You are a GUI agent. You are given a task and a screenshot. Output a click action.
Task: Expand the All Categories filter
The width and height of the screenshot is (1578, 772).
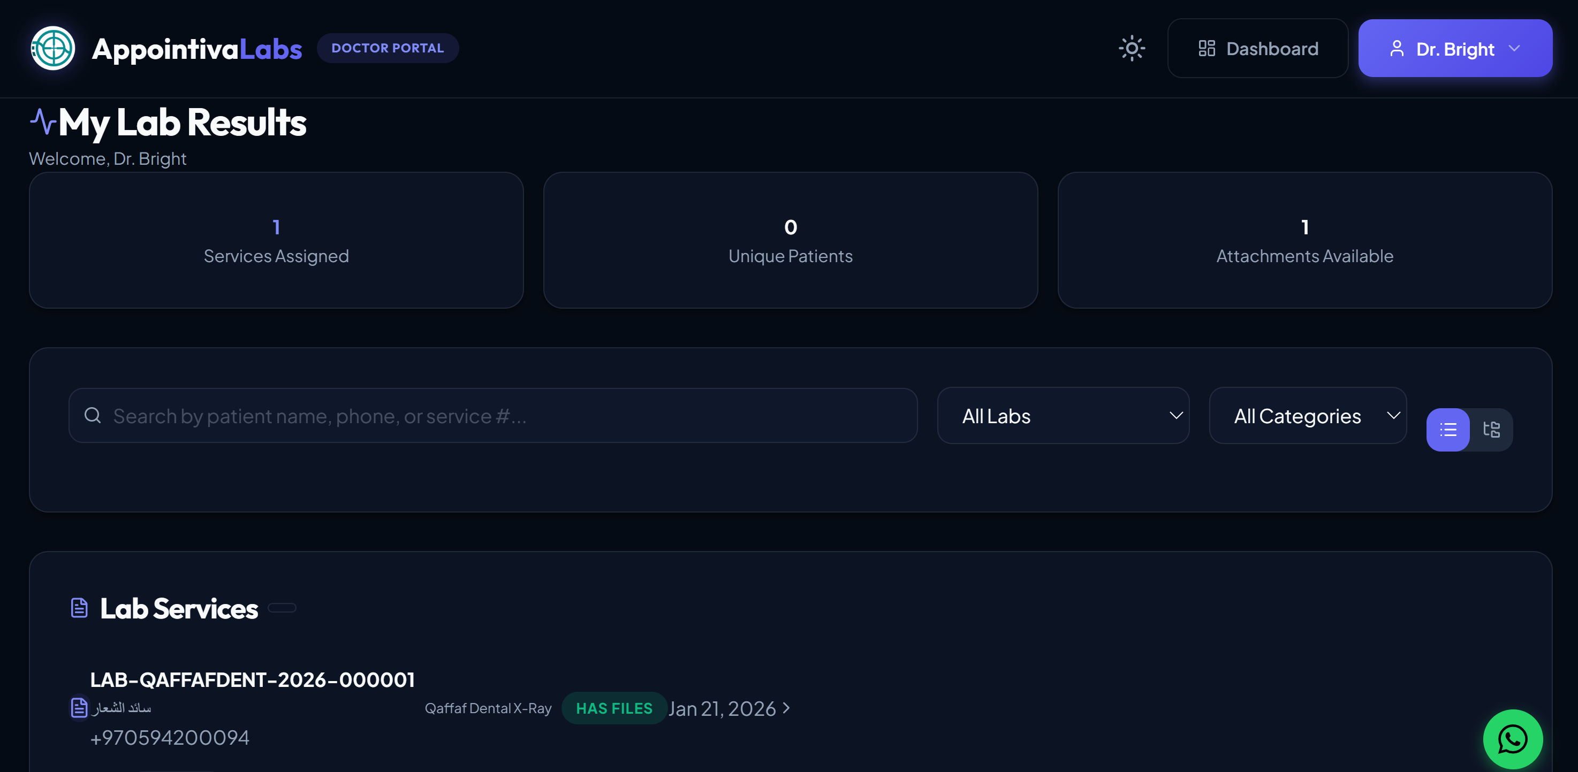coord(1307,416)
